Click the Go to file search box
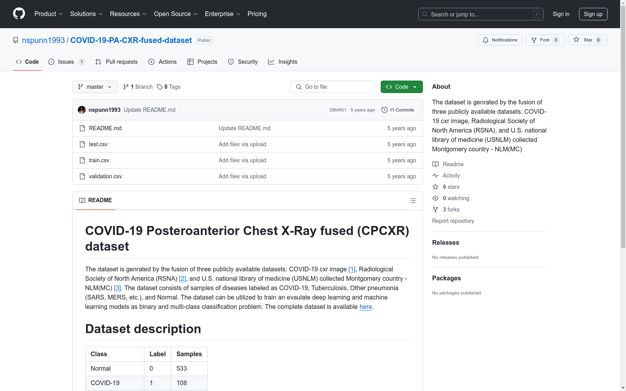The width and height of the screenshot is (626, 391). pos(333,87)
